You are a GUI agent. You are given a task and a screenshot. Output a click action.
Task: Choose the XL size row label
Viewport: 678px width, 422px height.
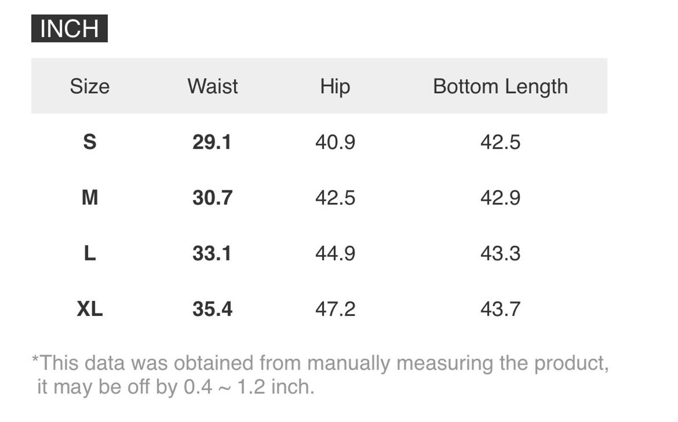click(x=90, y=309)
